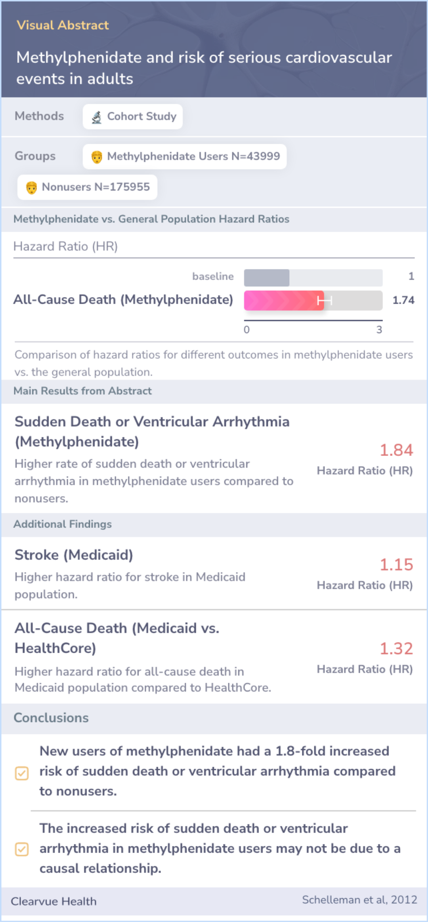This screenshot has height=922, width=428.
Task: Click the 1.32 hazard ratio value
Action: click(396, 648)
